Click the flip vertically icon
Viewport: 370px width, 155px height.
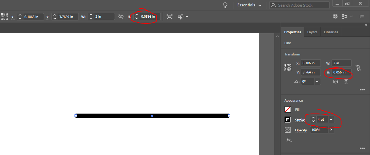346,82
